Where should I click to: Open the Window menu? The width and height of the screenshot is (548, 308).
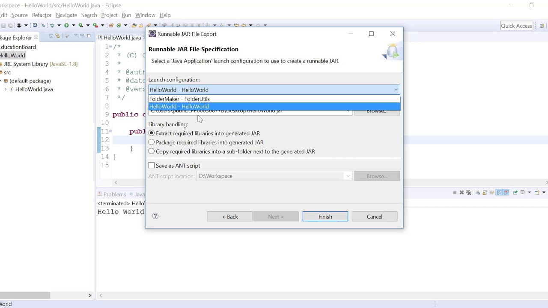[x=145, y=15]
